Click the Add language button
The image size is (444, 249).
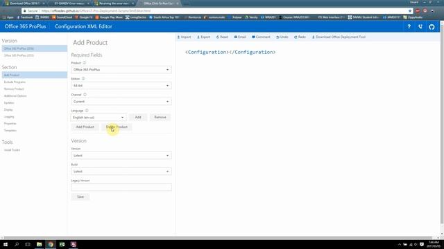[x=138, y=117]
